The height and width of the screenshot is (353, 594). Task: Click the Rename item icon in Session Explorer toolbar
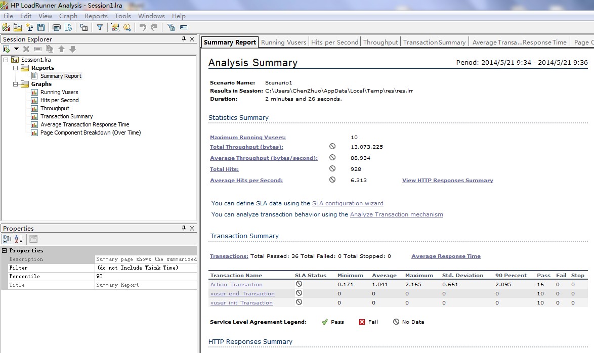37,49
